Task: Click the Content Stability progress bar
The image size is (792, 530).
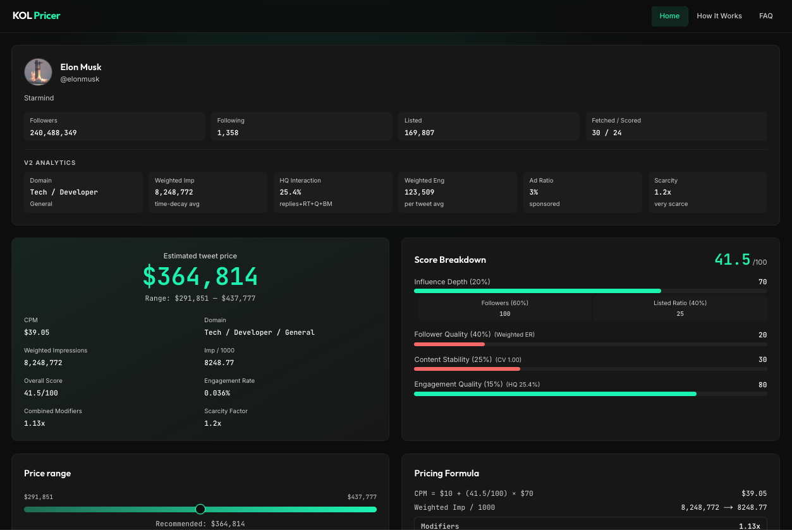Action: (x=590, y=369)
